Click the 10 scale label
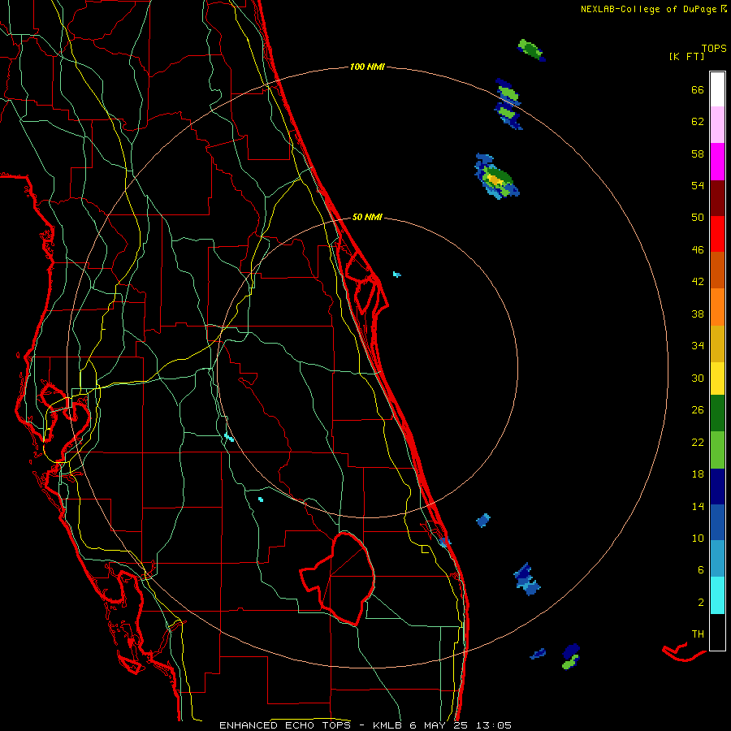Screen dimensions: 731x731 pyautogui.click(x=698, y=538)
